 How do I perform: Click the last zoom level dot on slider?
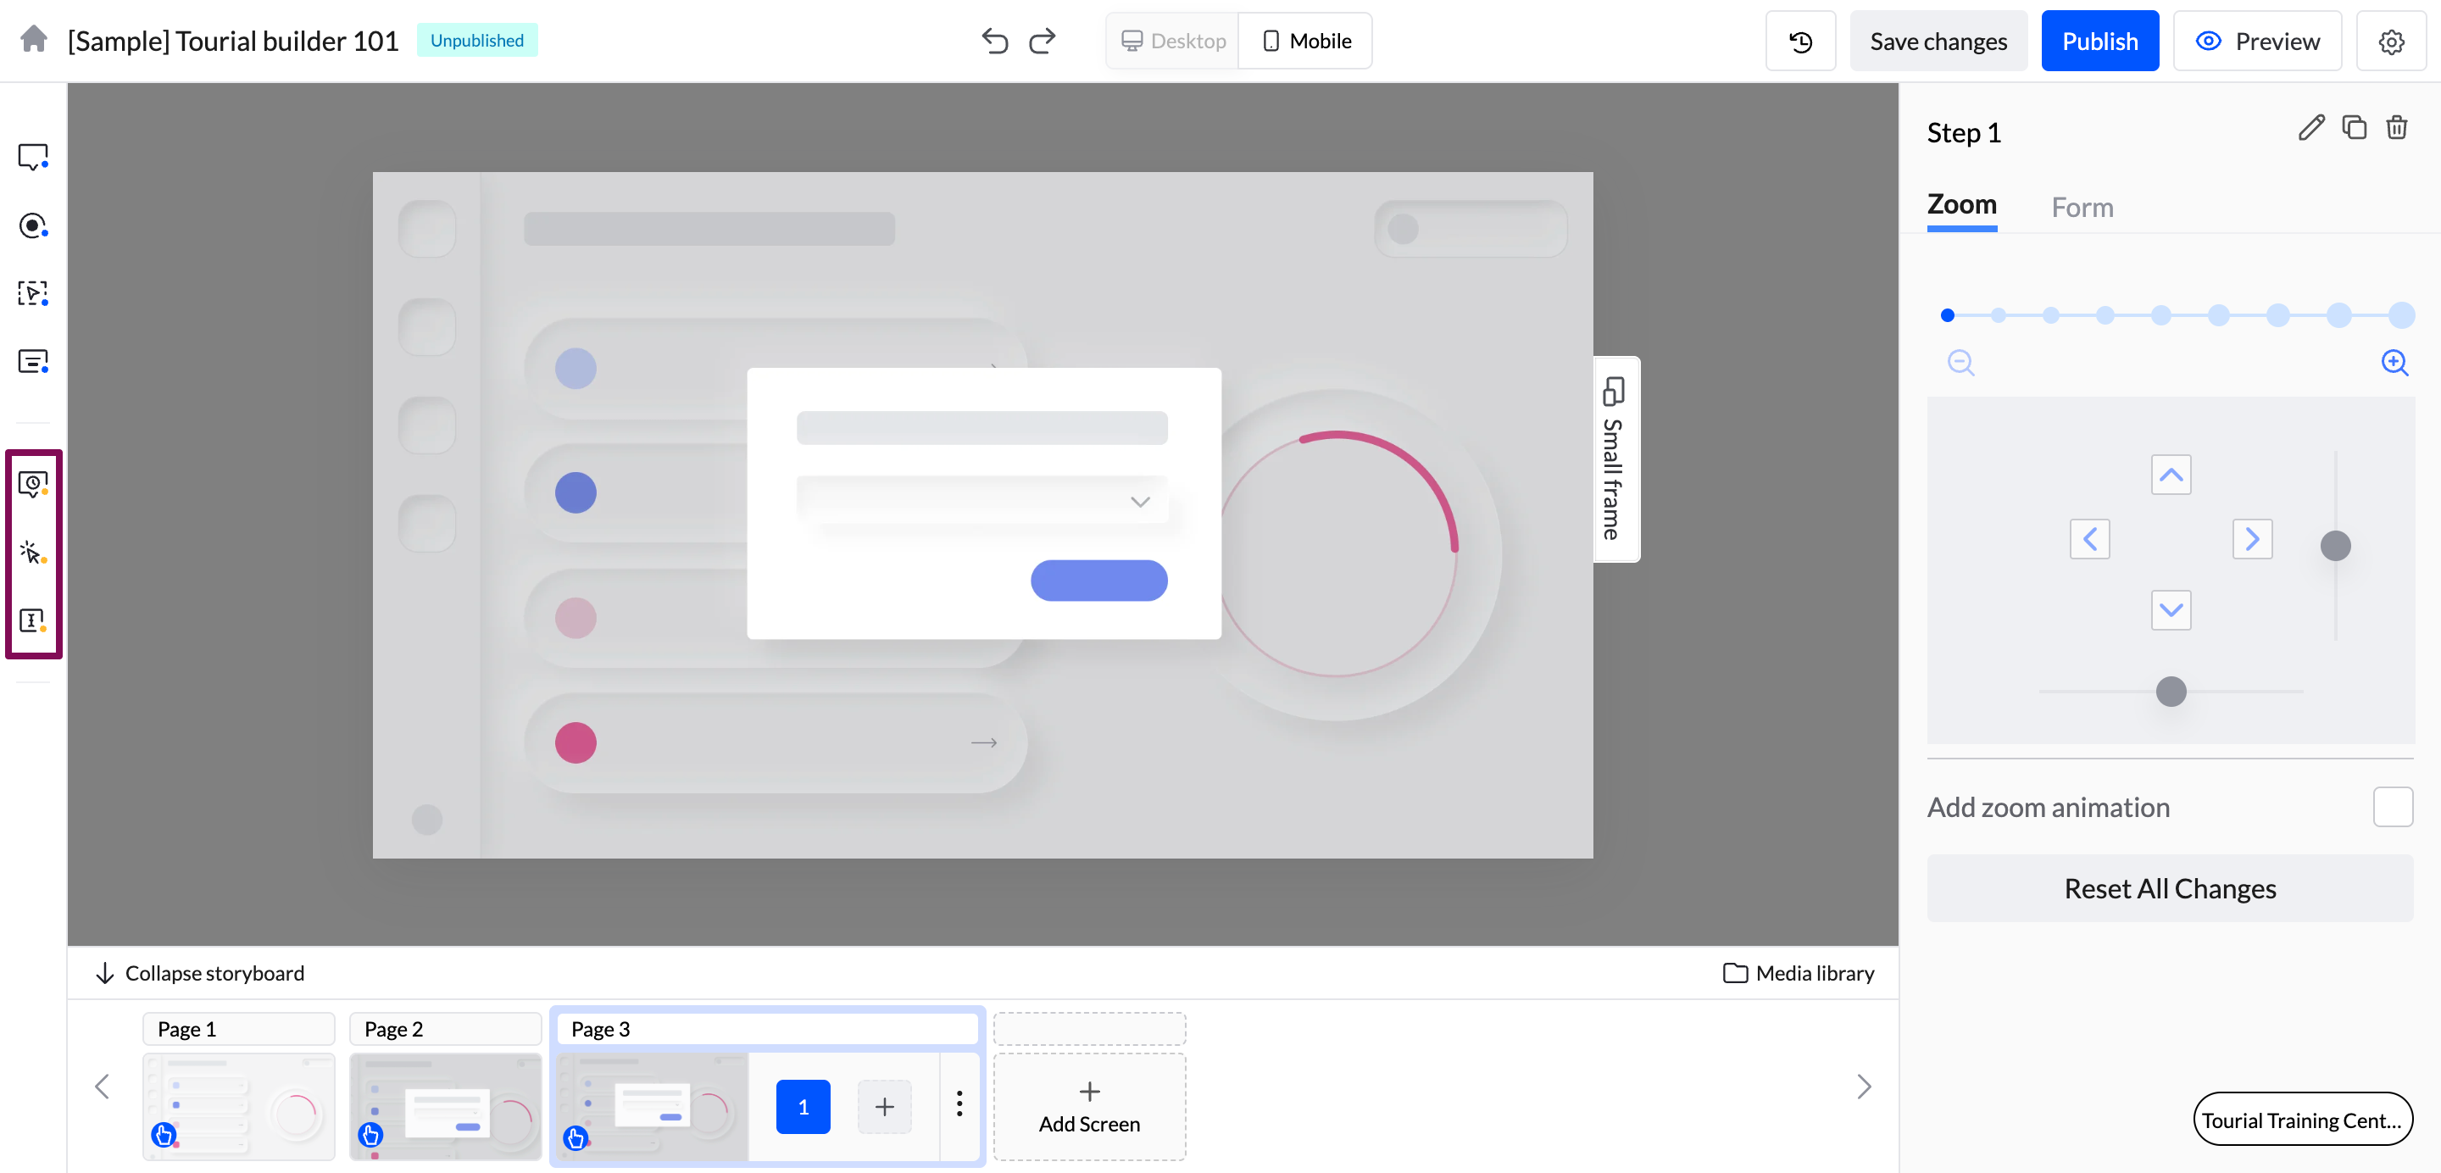2400,315
